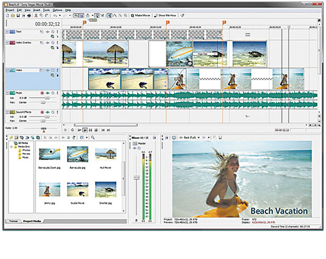Click the Save disk icon in toolbar
326x259 pixels.
pyautogui.click(x=18, y=16)
